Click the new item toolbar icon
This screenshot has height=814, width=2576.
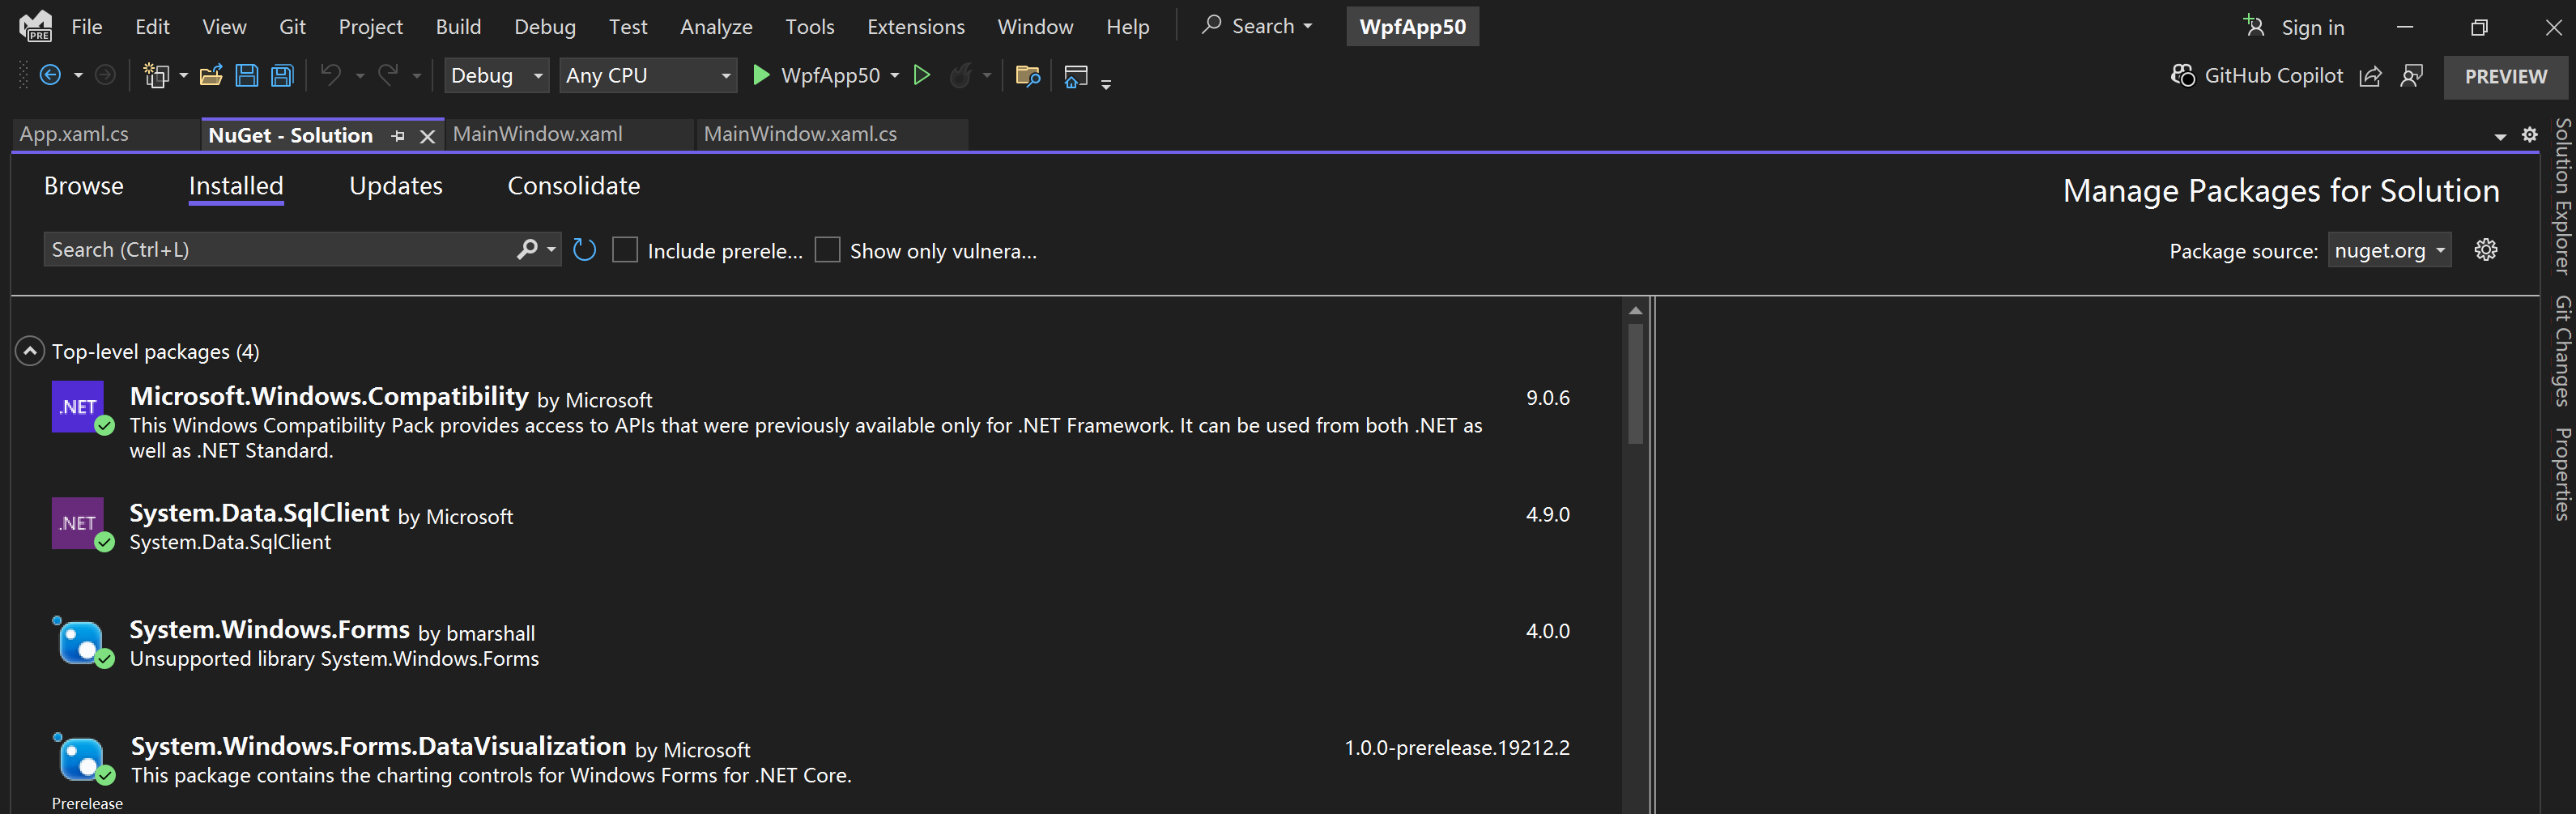(x=156, y=75)
